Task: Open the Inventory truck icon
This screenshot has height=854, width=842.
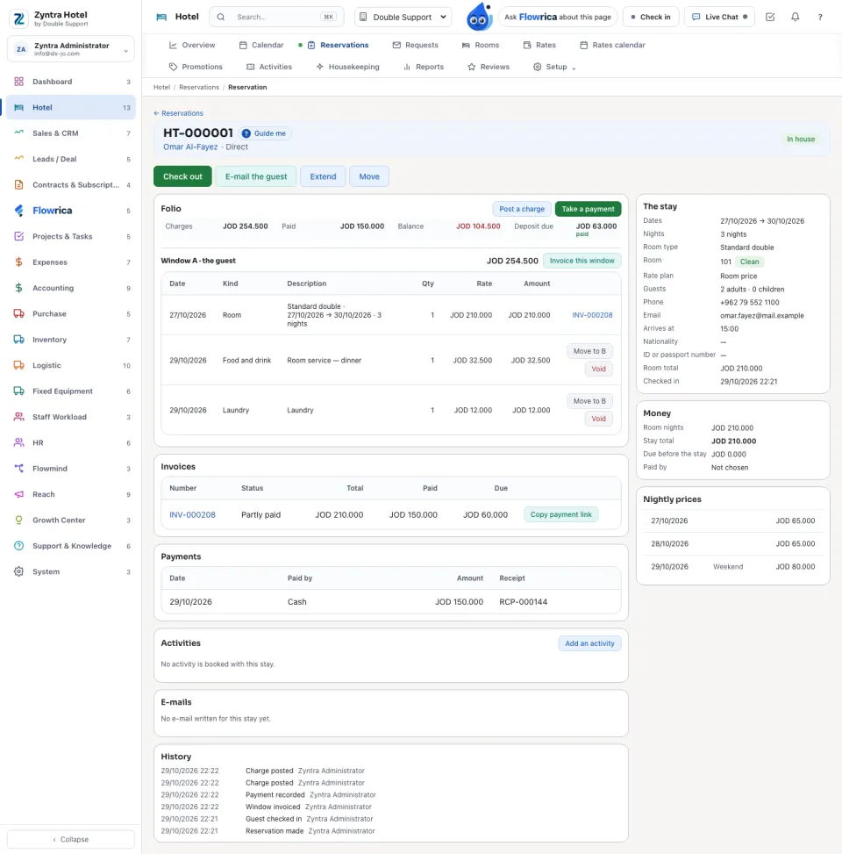Action: coord(19,340)
